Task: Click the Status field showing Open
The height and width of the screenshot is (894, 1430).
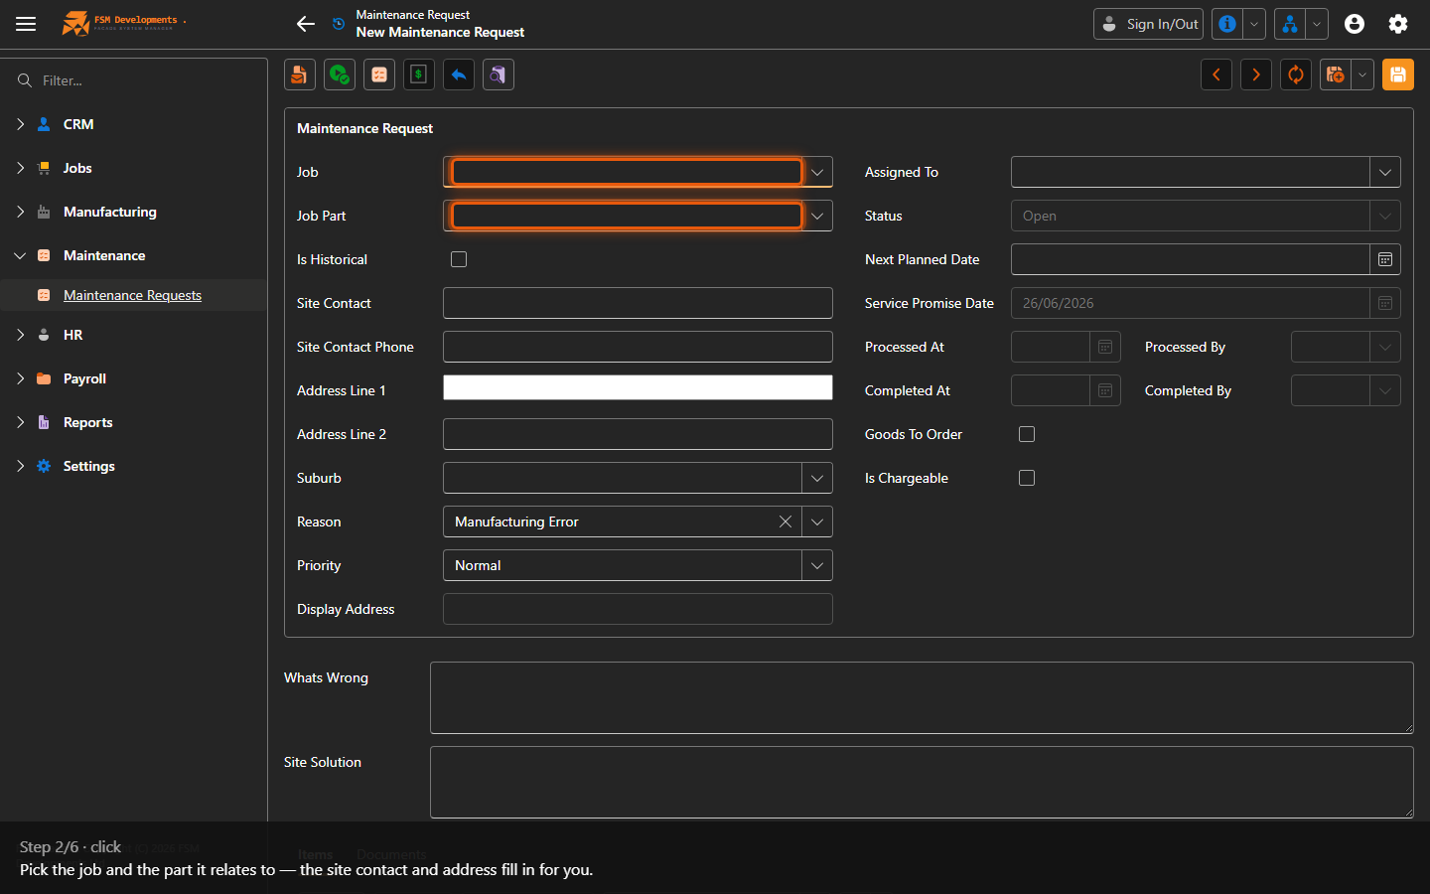Action: (1206, 216)
